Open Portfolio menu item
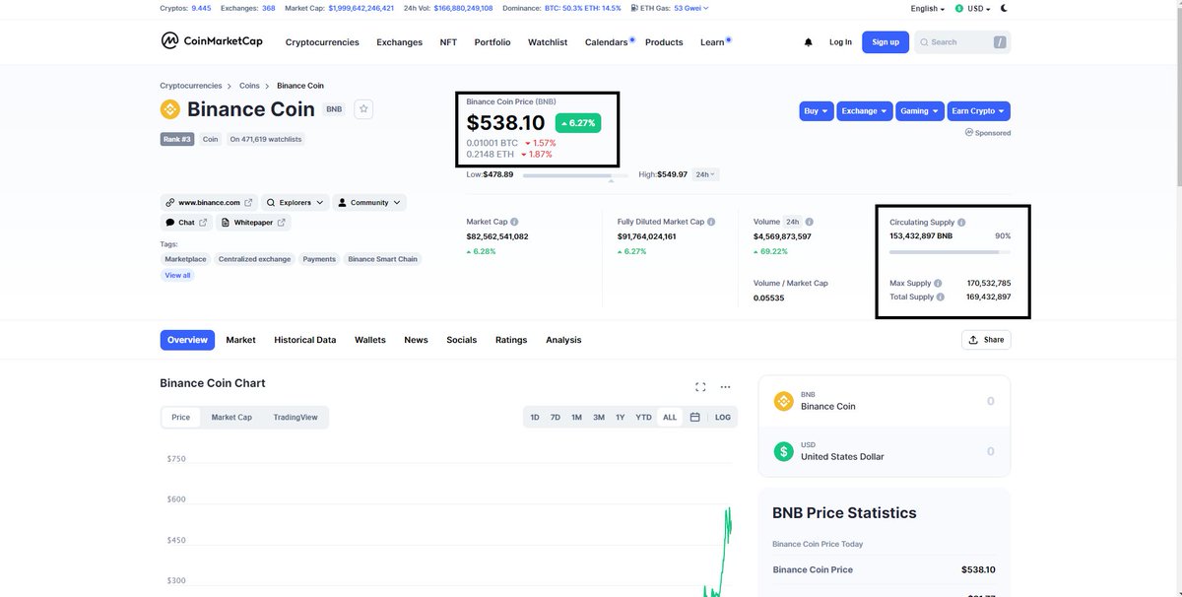1182x597 pixels. pyautogui.click(x=492, y=42)
